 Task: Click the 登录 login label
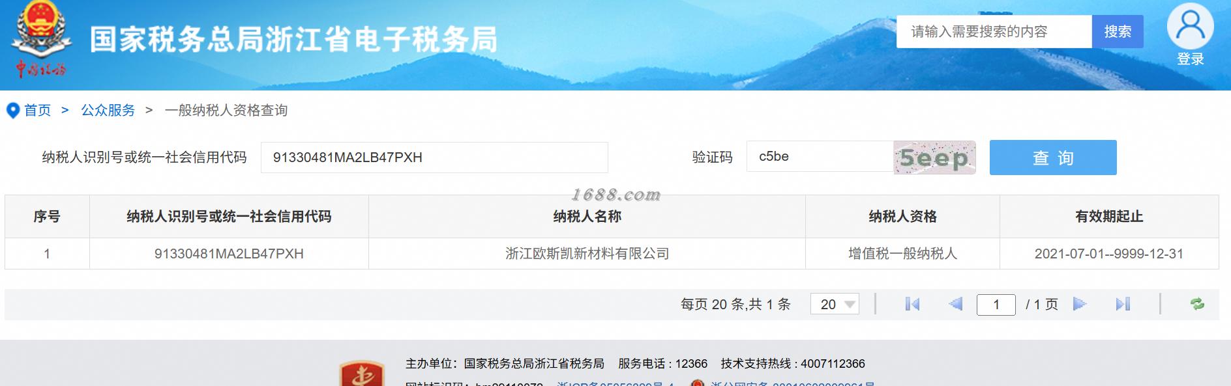pos(1190,59)
